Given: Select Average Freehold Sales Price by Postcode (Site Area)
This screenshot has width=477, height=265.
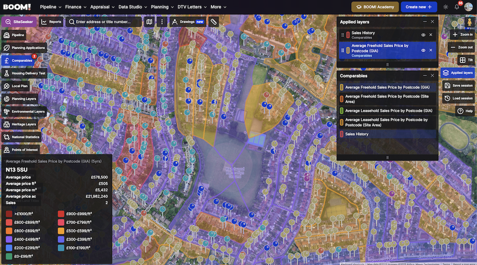Looking at the screenshot, I should click(387, 99).
